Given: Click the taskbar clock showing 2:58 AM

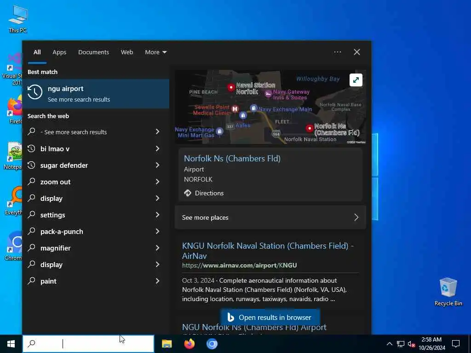Looking at the screenshot, I should click(x=431, y=344).
